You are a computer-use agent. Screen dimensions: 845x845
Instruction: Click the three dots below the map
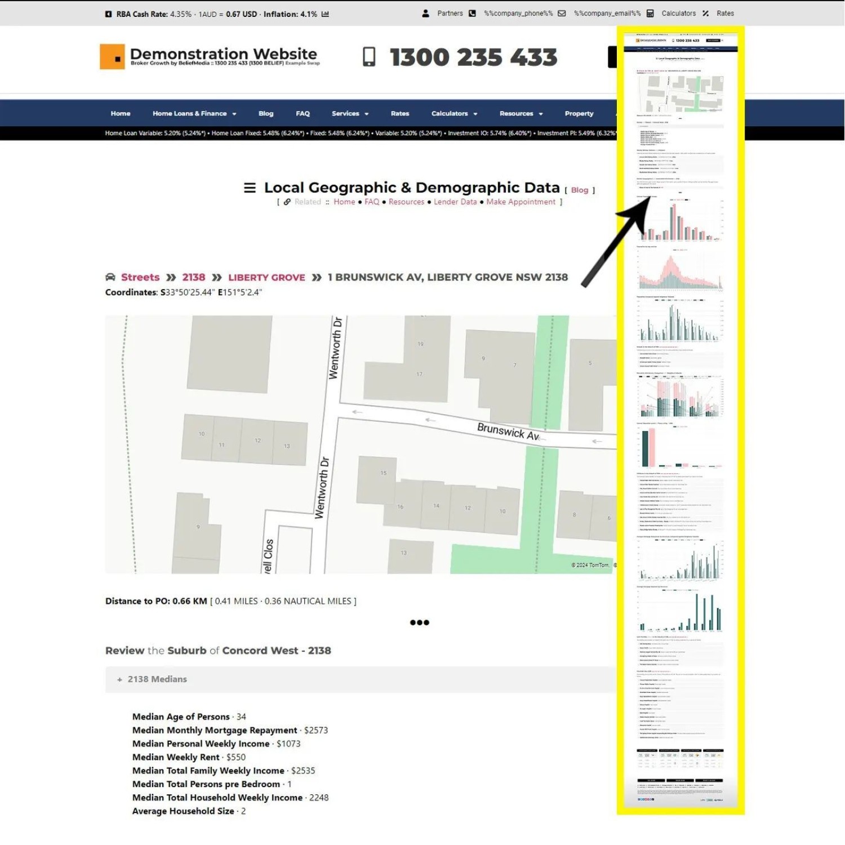pos(419,622)
